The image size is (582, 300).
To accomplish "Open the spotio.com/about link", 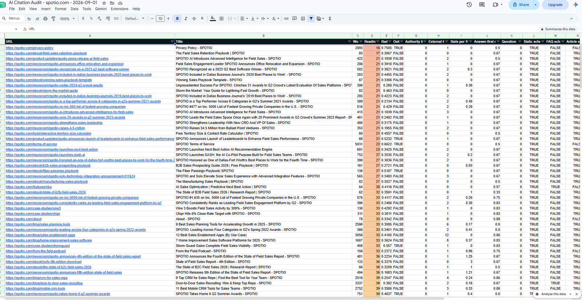I will click(24, 219).
